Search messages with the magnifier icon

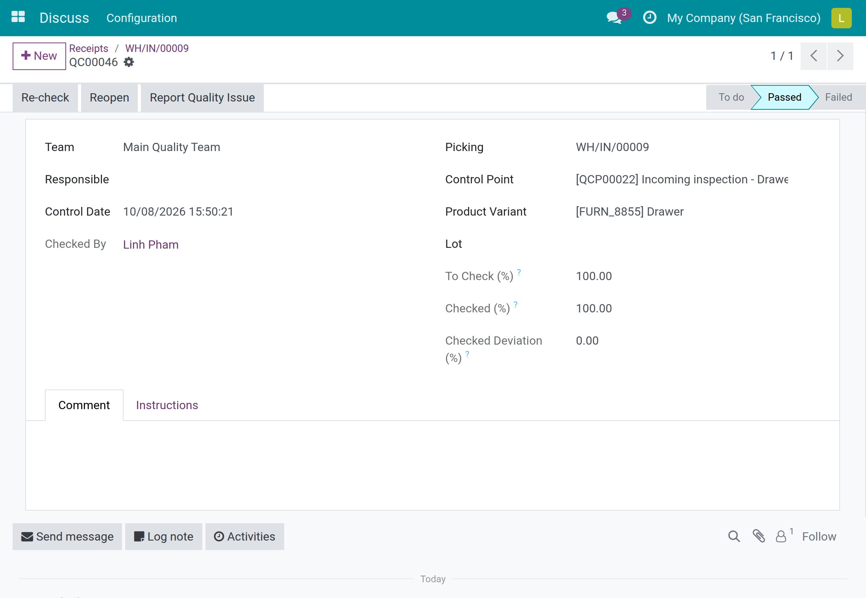coord(734,536)
